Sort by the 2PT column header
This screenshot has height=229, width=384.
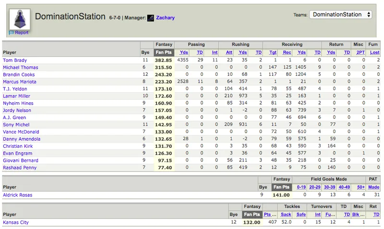(x=360, y=52)
